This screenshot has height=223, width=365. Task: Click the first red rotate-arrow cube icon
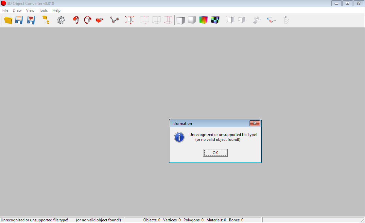tap(76, 20)
